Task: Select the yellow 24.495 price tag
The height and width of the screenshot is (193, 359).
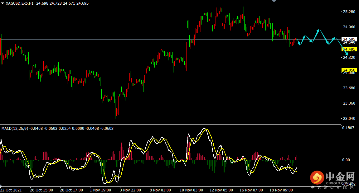Action: (x=349, y=49)
